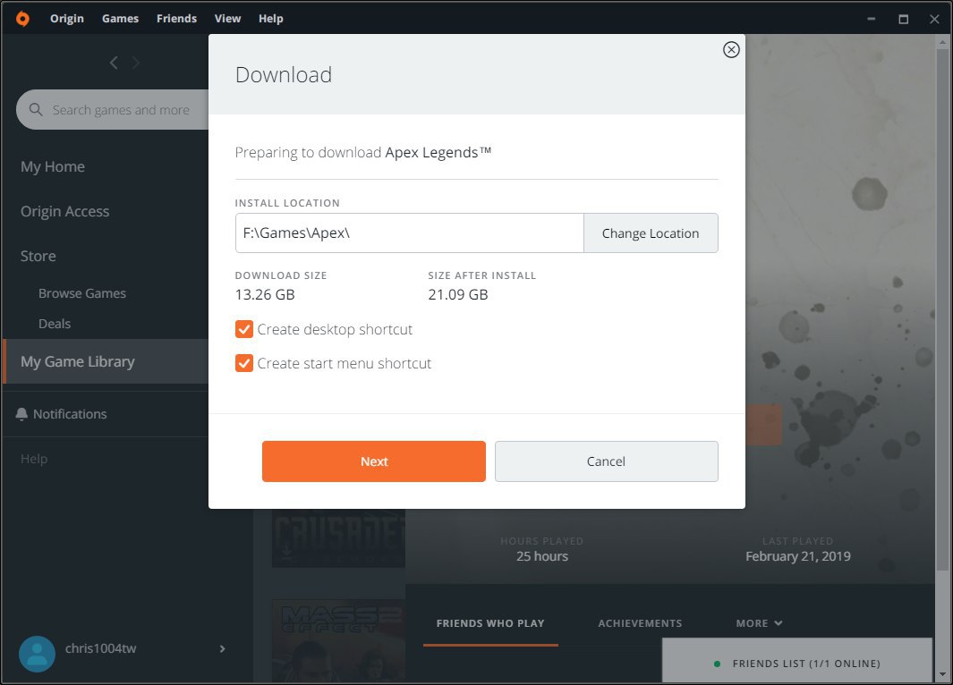Open the View menu

[227, 19]
